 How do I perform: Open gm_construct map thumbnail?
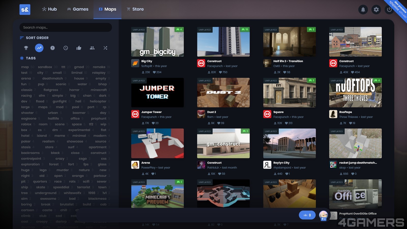(x=223, y=143)
